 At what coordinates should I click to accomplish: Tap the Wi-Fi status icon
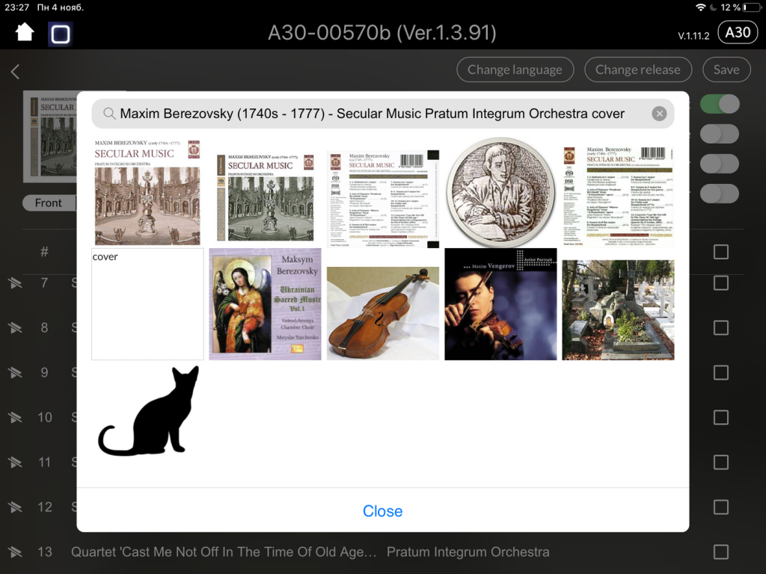click(700, 7)
